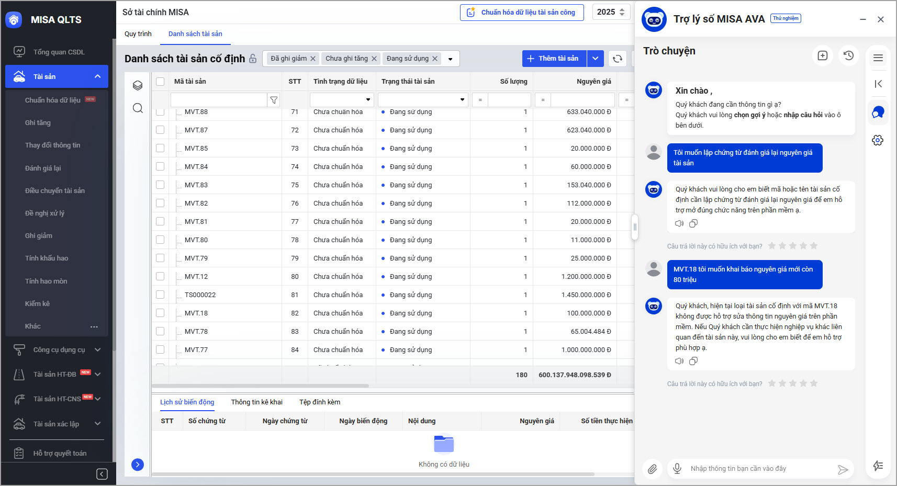Viewport: 897px width, 486px height.
Task: Change the year 2025 stepper
Action: (x=622, y=12)
